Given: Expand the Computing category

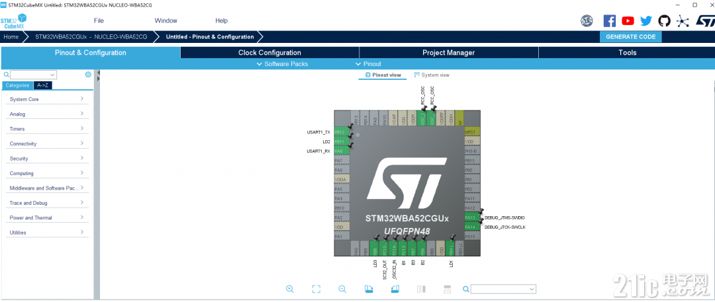Looking at the screenshot, I should click(46, 173).
